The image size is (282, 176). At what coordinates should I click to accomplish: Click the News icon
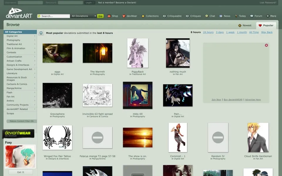221,16
